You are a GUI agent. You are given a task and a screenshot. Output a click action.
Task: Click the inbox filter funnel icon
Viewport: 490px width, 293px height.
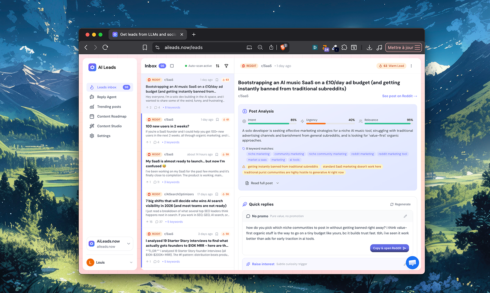226,66
